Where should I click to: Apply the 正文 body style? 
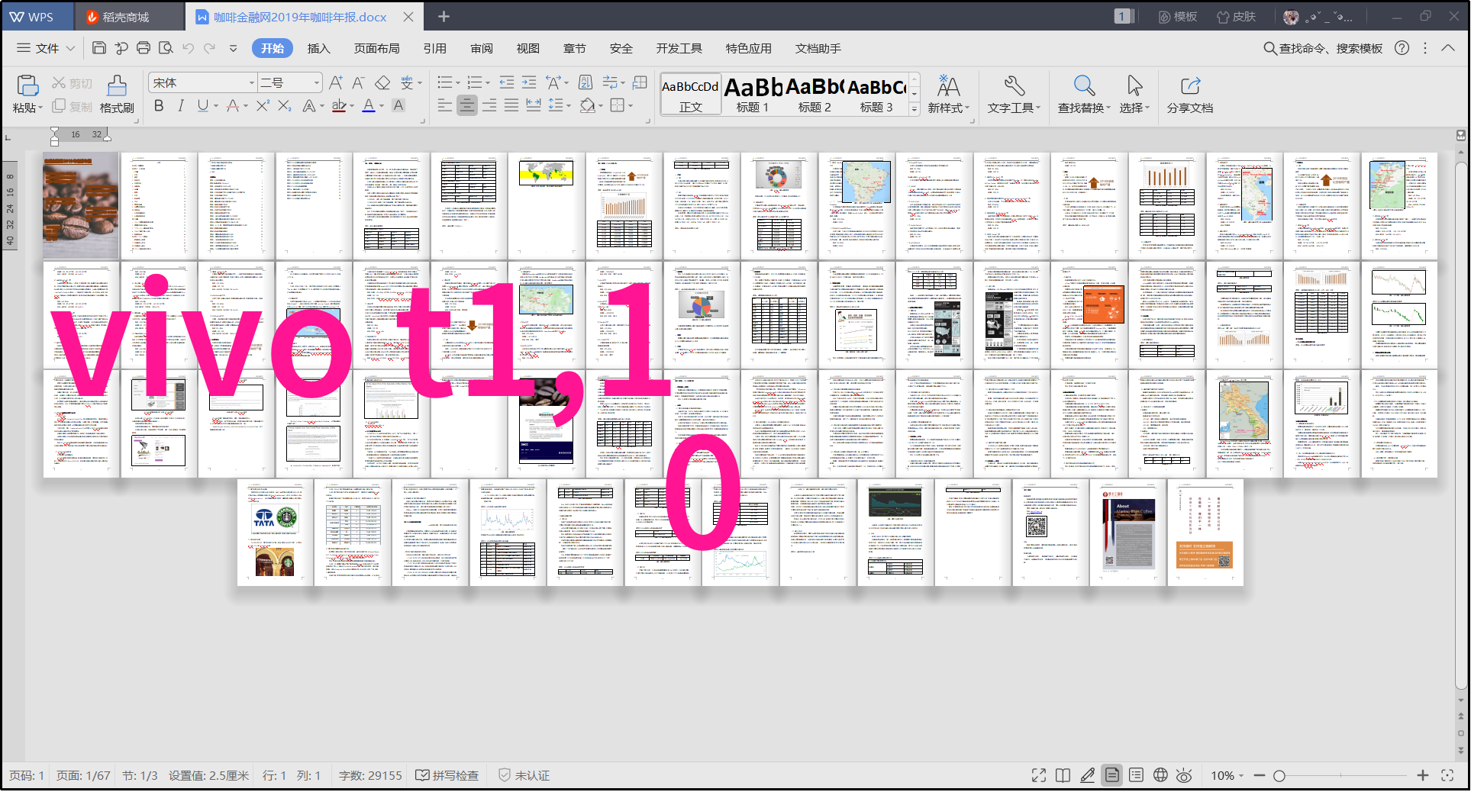point(690,95)
